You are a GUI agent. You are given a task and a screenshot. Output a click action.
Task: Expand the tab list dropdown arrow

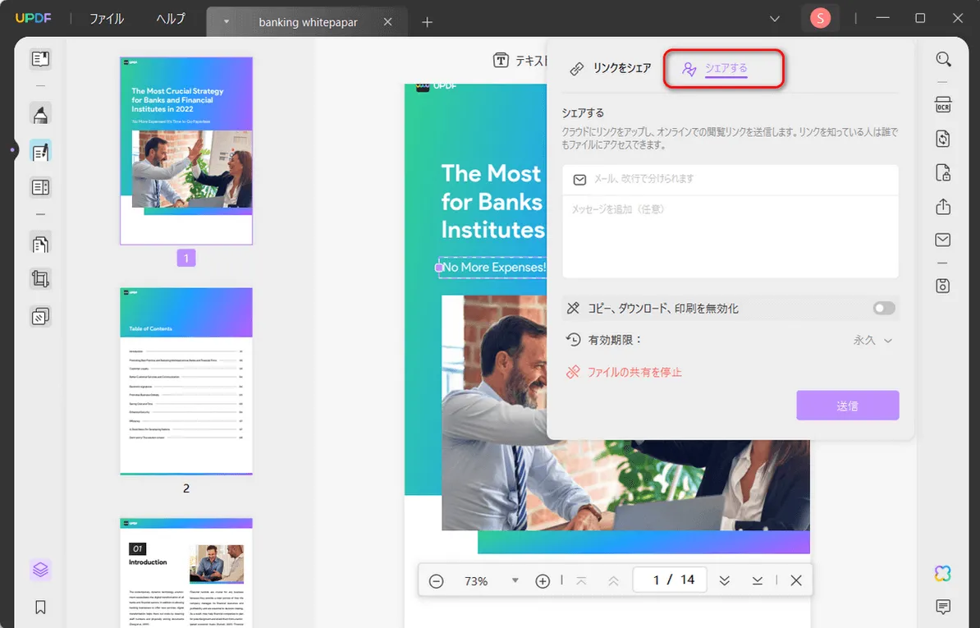(227, 22)
